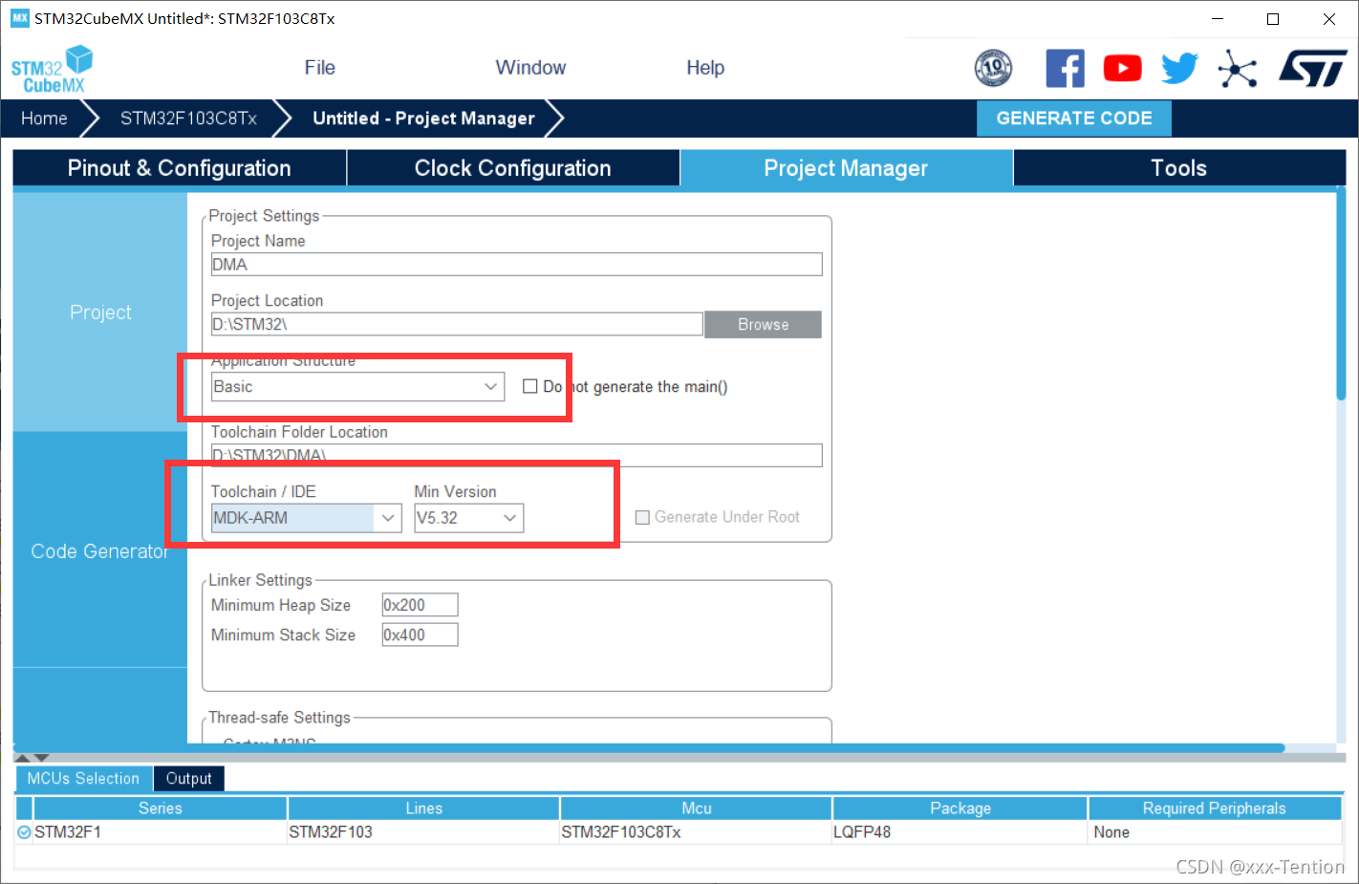Viewport: 1359px width, 884px height.
Task: Open the YouTube icon link
Action: coord(1123,68)
